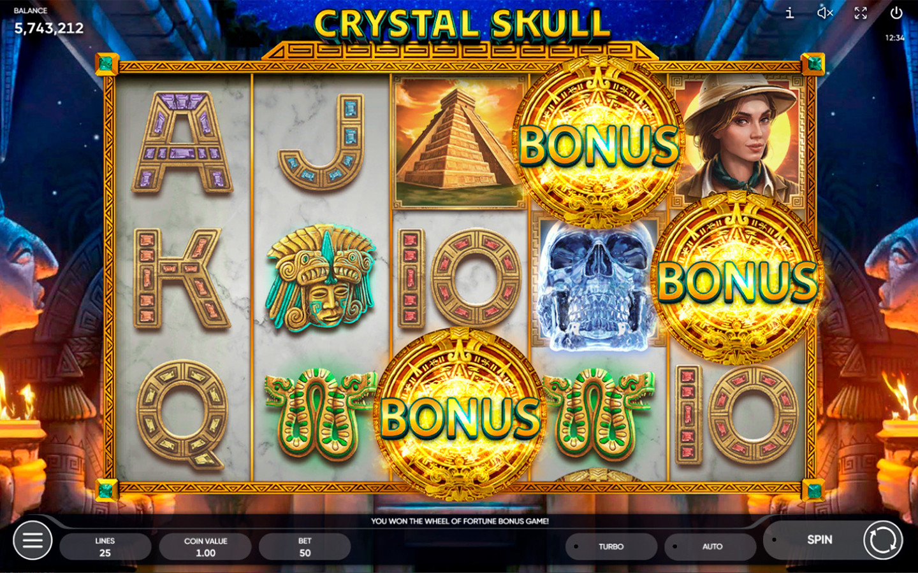Open the Coin Value 1.00 selector
This screenshot has height=573, width=918.
pyautogui.click(x=205, y=547)
